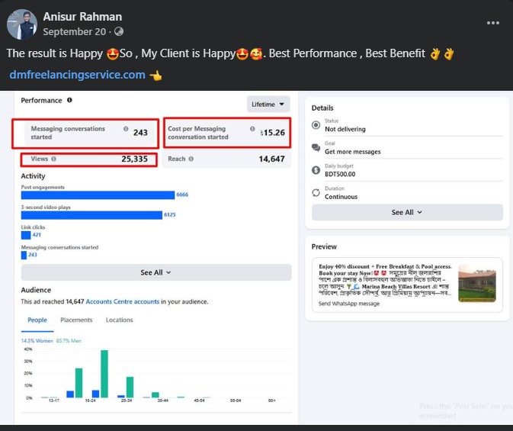Click the 421 link clicks value
Screen dimensions: 513x431
tap(37, 235)
